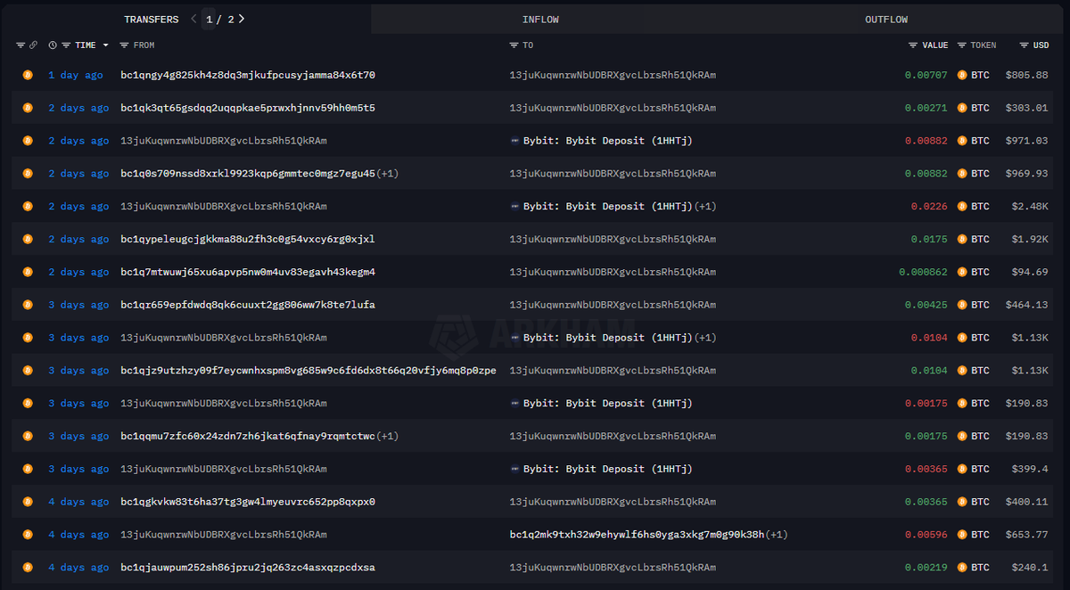Click the Bybit exchange icon in the TO column
The width and height of the screenshot is (1070, 590).
515,140
